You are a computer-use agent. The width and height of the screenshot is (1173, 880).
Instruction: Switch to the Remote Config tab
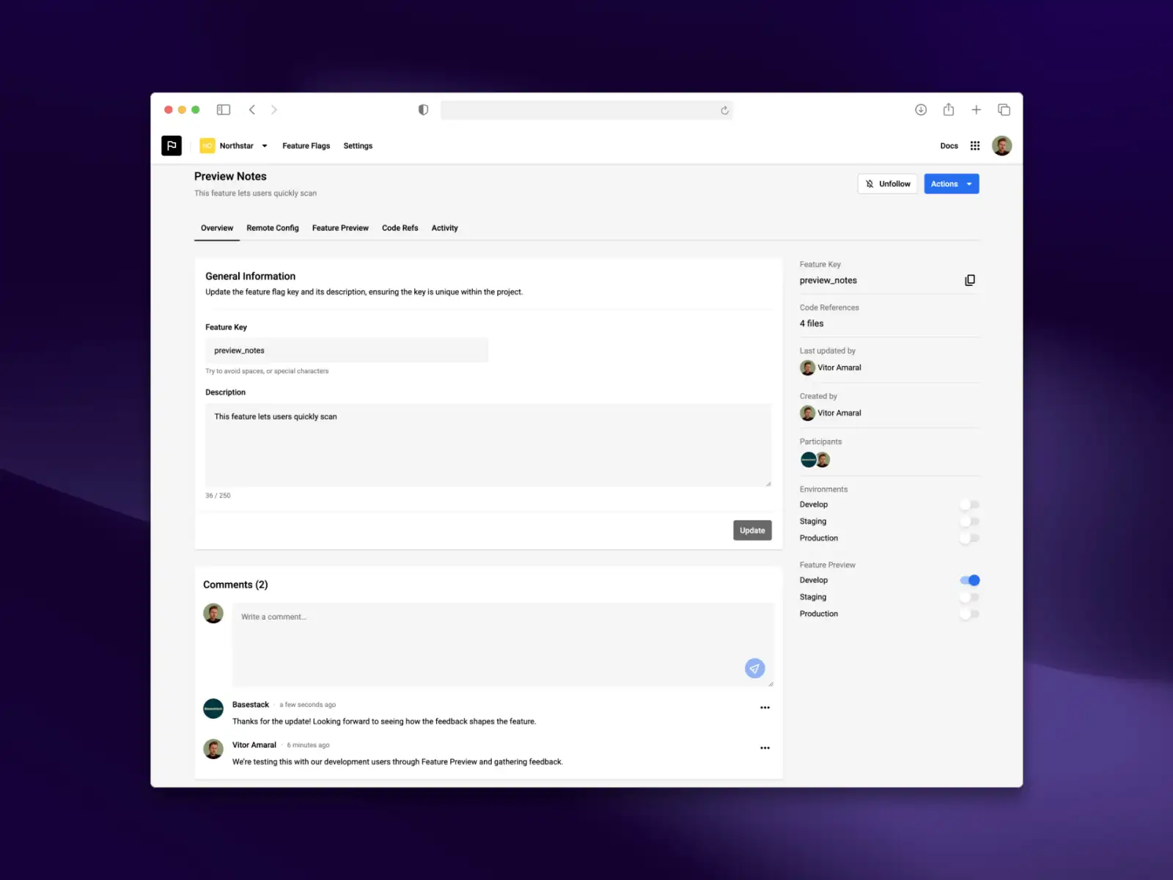273,228
